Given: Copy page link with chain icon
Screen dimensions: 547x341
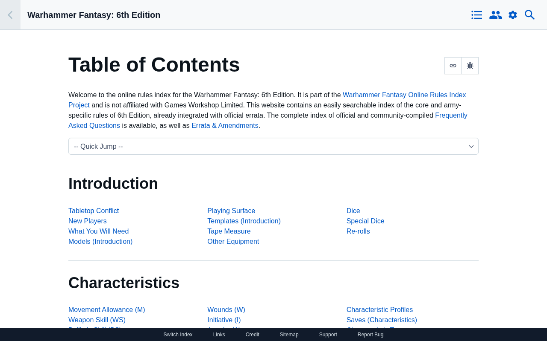Looking at the screenshot, I should 453,66.
